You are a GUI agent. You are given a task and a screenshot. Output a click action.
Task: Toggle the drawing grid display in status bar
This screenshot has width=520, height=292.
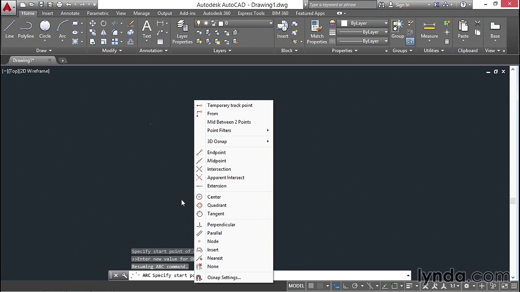coord(311,286)
